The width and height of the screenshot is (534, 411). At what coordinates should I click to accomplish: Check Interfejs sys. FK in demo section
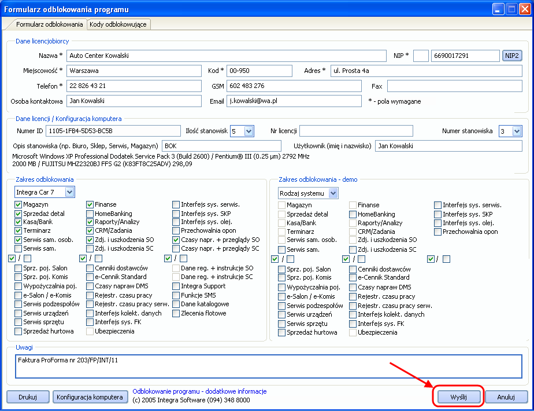pyautogui.click(x=353, y=324)
